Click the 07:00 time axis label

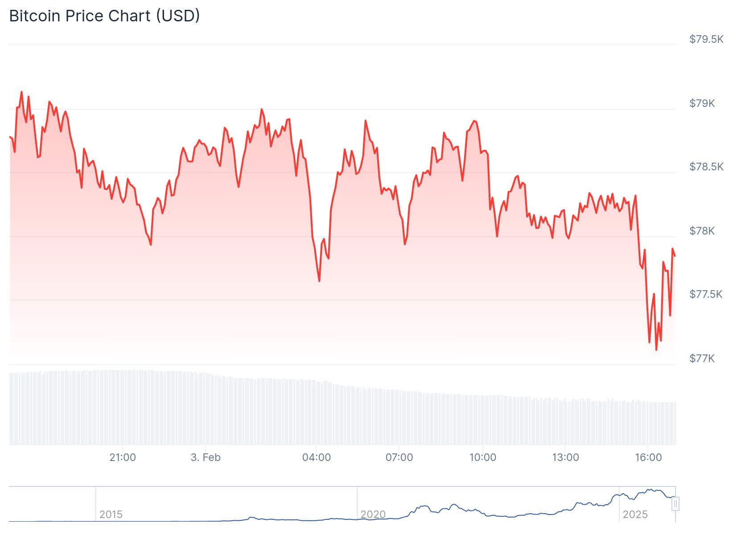point(399,457)
